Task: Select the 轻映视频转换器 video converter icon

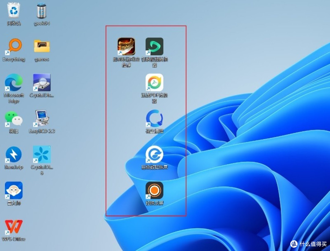Action: coord(154,46)
